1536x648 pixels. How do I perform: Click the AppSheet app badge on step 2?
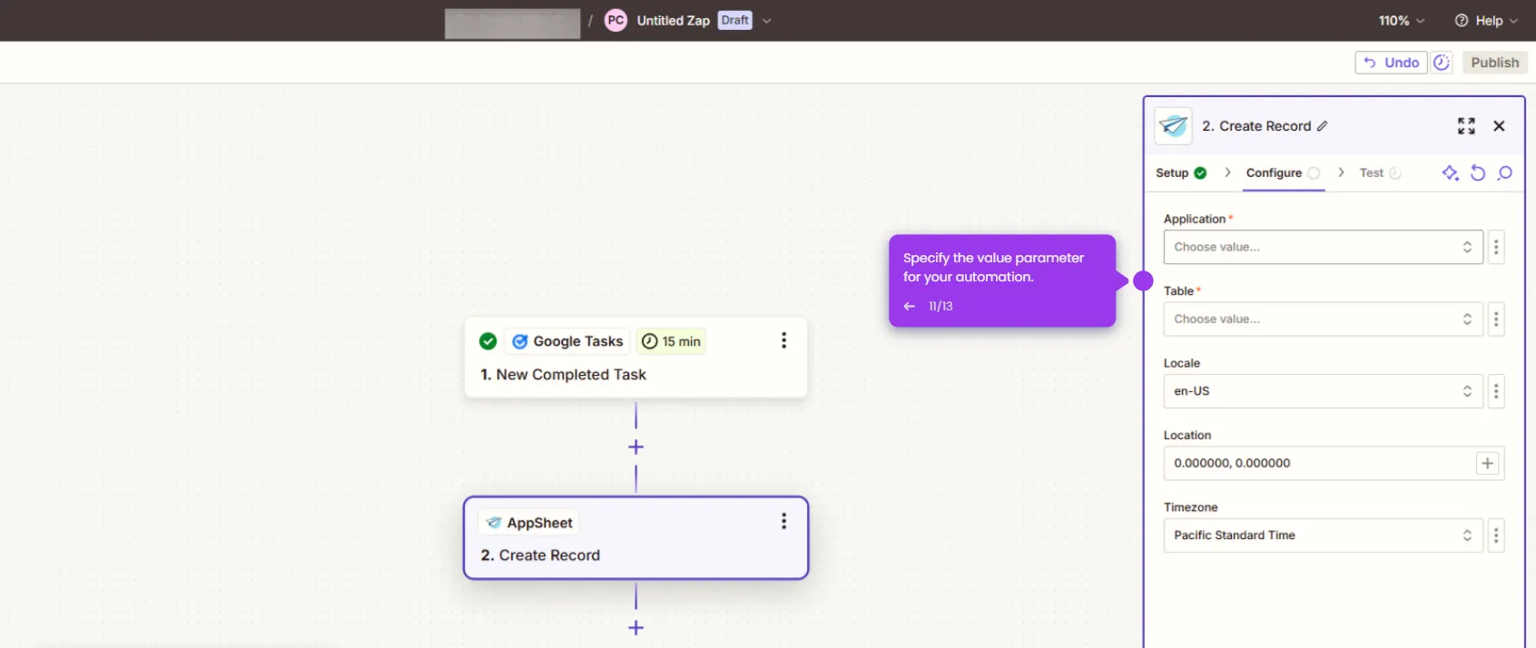(x=528, y=523)
